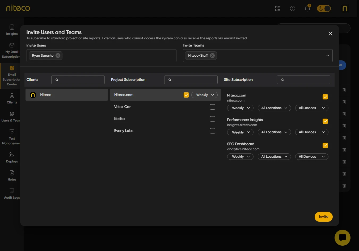359x251 pixels.
Task: Click the niteco logo
Action: click(x=18, y=8)
